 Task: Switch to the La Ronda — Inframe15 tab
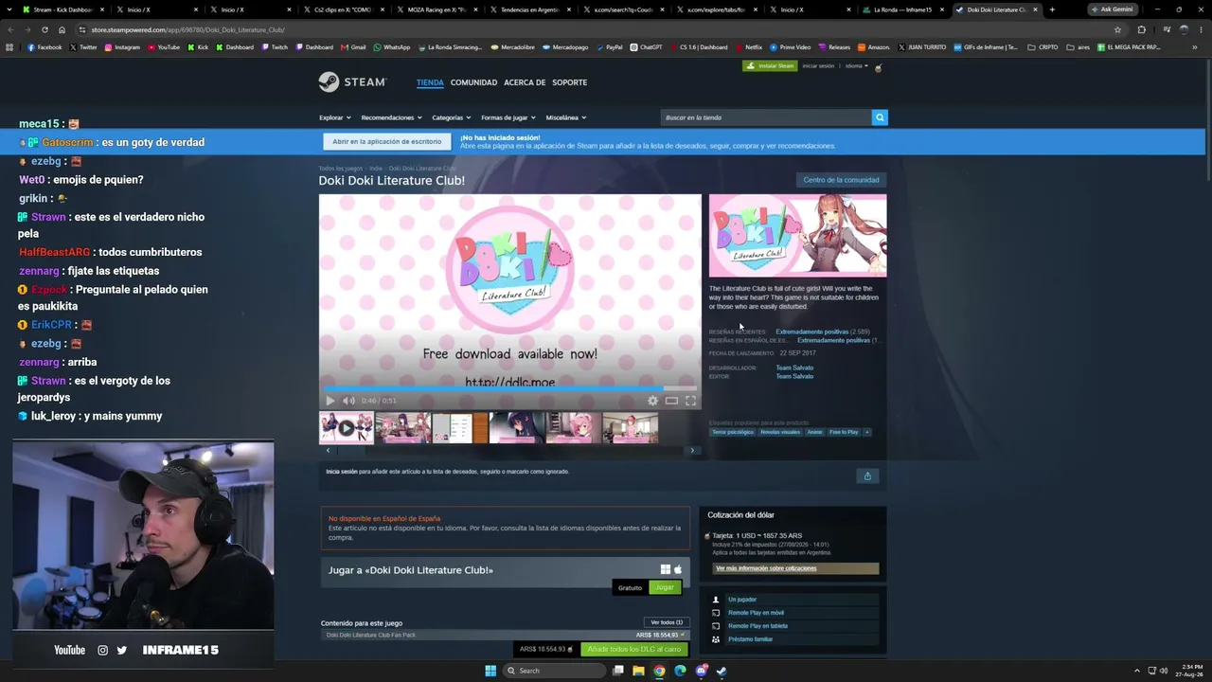coord(902,9)
